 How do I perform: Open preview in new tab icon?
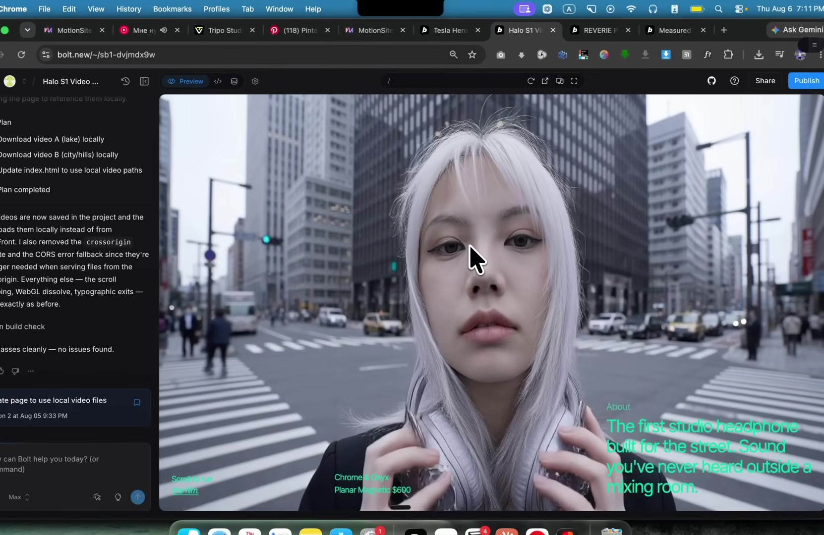pyautogui.click(x=545, y=81)
